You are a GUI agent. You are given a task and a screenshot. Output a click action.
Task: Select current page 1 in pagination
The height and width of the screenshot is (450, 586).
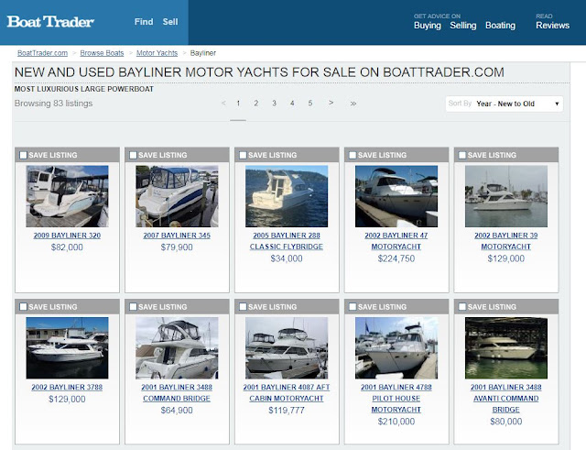238,104
